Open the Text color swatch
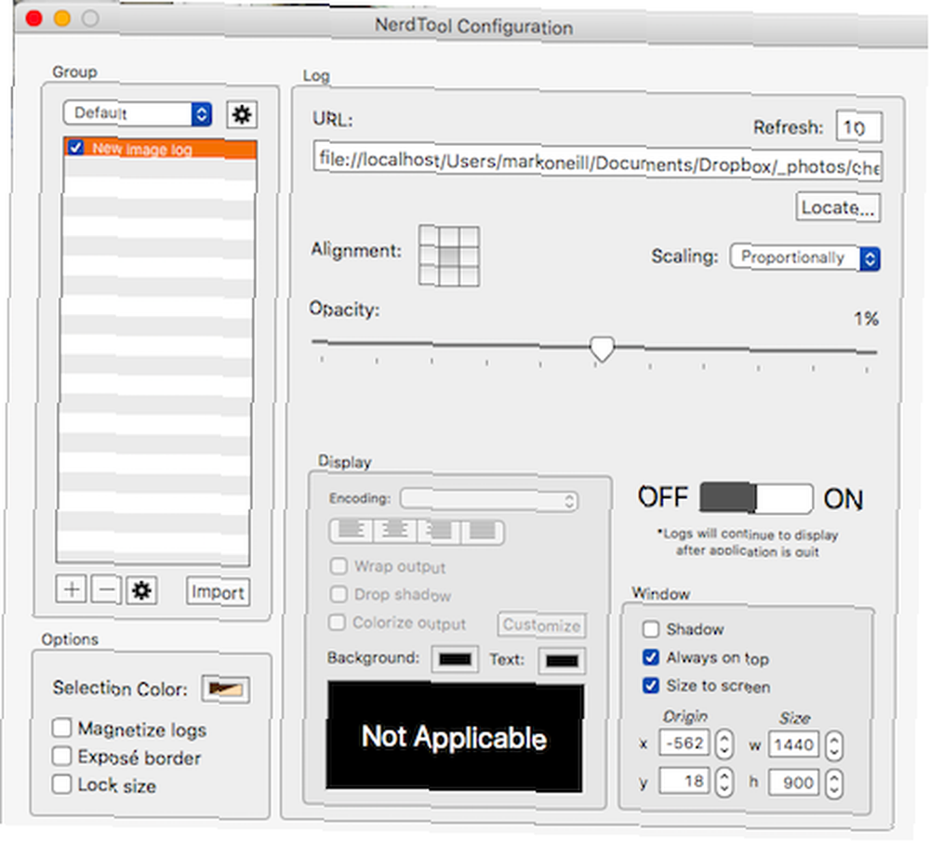 click(x=562, y=661)
